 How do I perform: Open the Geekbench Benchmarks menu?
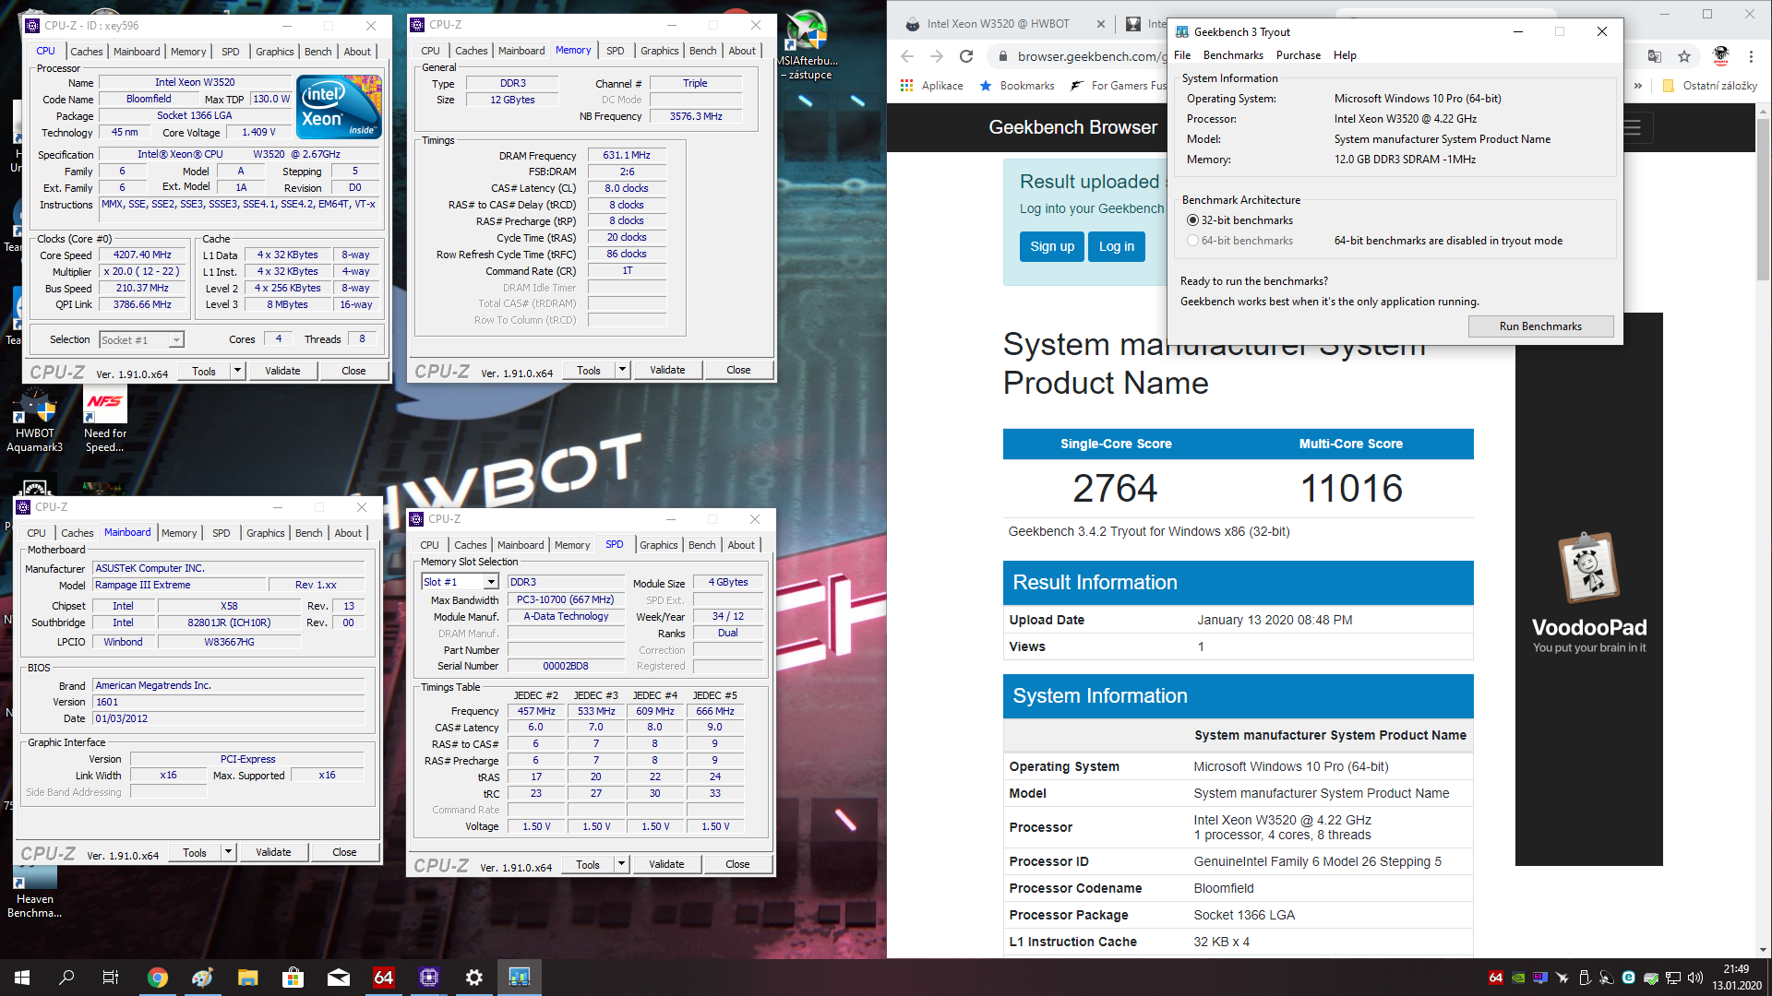1233,55
